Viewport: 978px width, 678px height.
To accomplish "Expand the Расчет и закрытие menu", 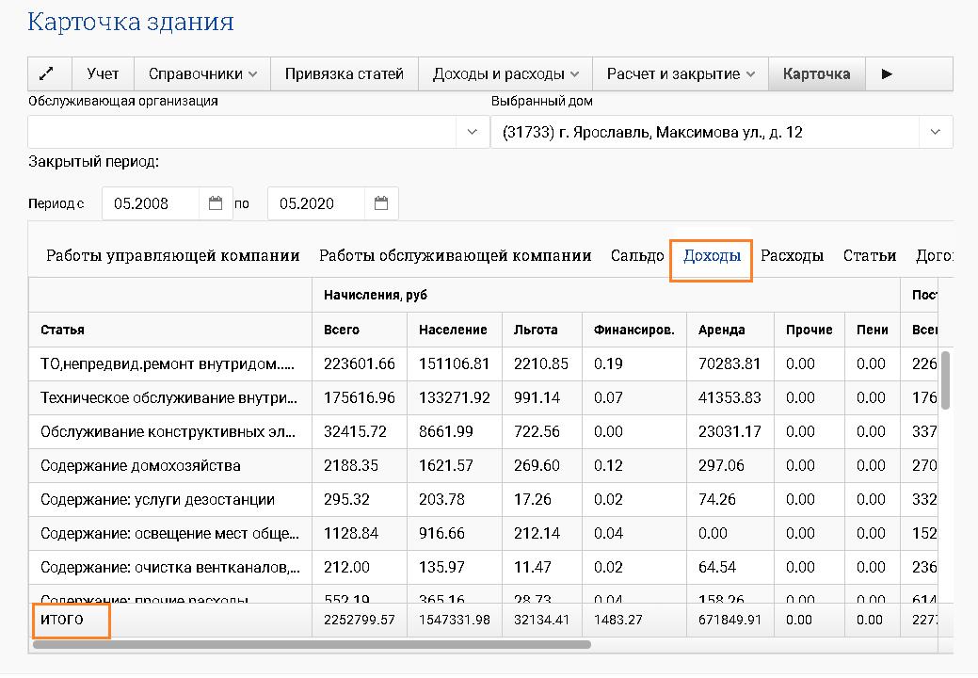I will point(680,73).
